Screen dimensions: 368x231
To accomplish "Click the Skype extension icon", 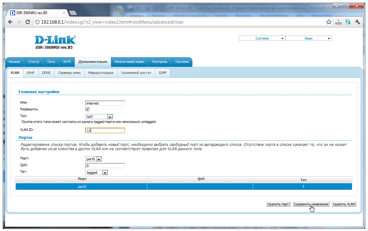I will pos(348,22).
